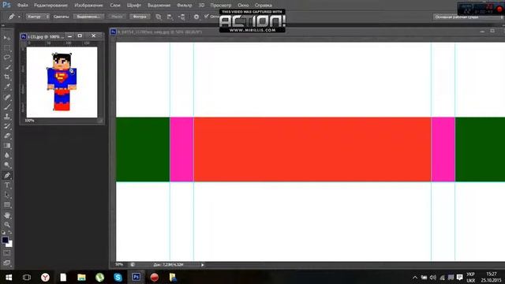Select the Pen tool in the toolbar
The height and width of the screenshot is (284, 505).
coord(7,175)
